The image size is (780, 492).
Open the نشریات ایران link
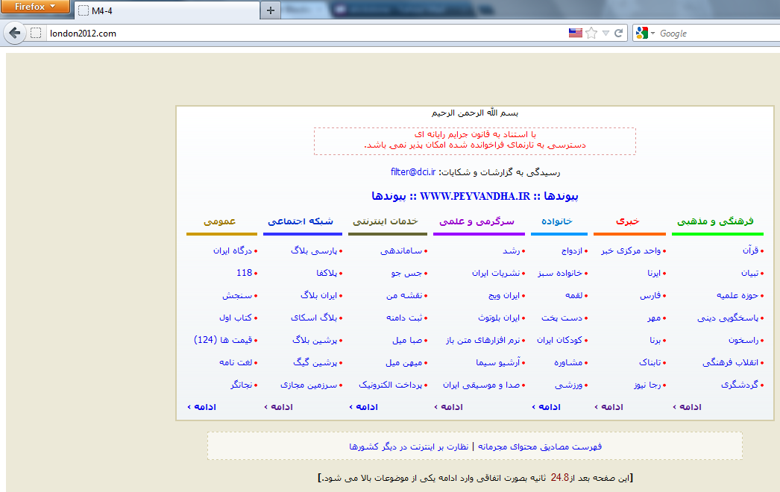tap(496, 273)
